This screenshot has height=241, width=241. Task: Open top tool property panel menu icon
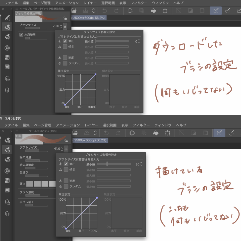[x=17, y=9]
